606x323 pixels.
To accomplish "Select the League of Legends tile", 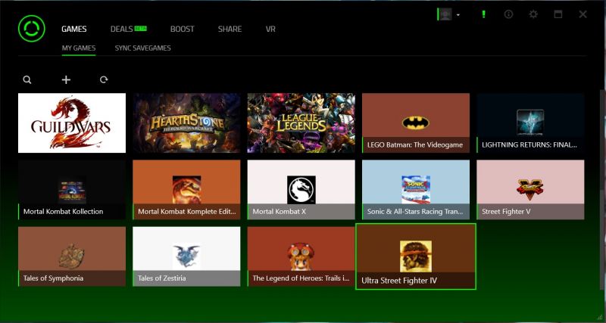I will (x=301, y=123).
